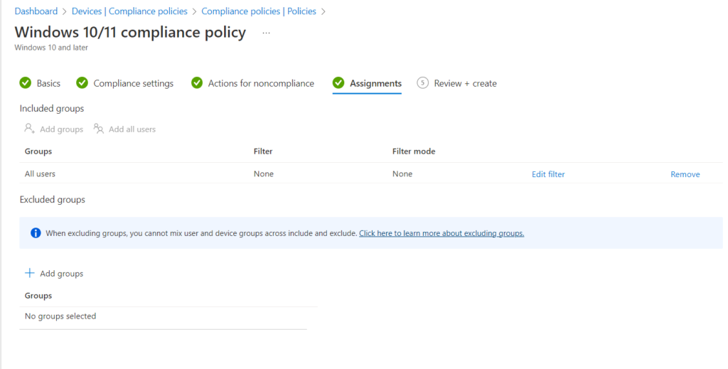Click the None value under Filter mode
The image size is (728, 369).
(x=402, y=173)
